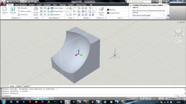Click the Extrude tool button
186x104 pixels.
(x=13, y=10)
